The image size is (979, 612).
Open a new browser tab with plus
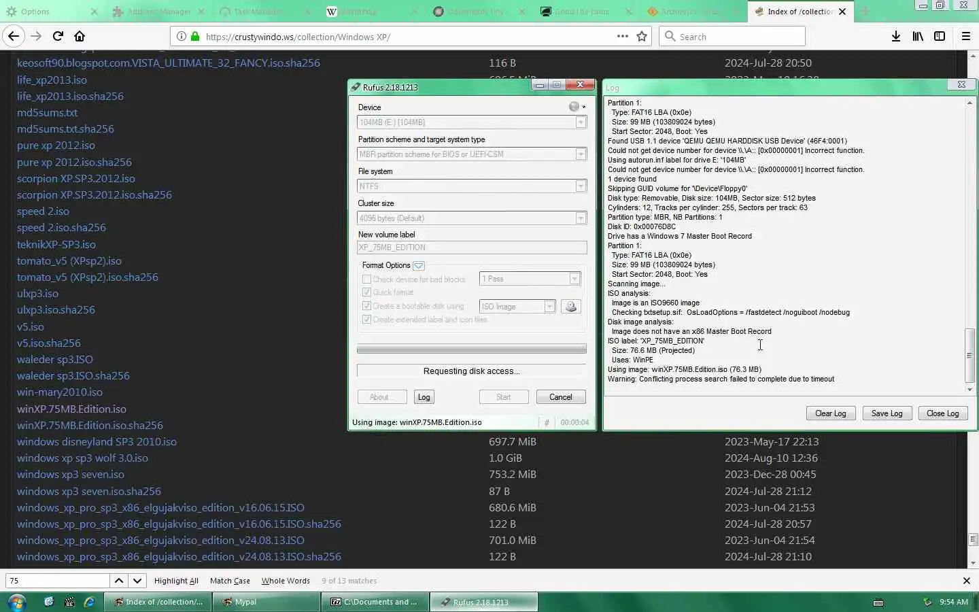tap(865, 12)
